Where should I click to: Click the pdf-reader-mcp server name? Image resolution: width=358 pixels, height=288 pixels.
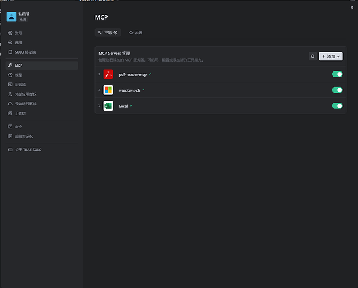(133, 74)
